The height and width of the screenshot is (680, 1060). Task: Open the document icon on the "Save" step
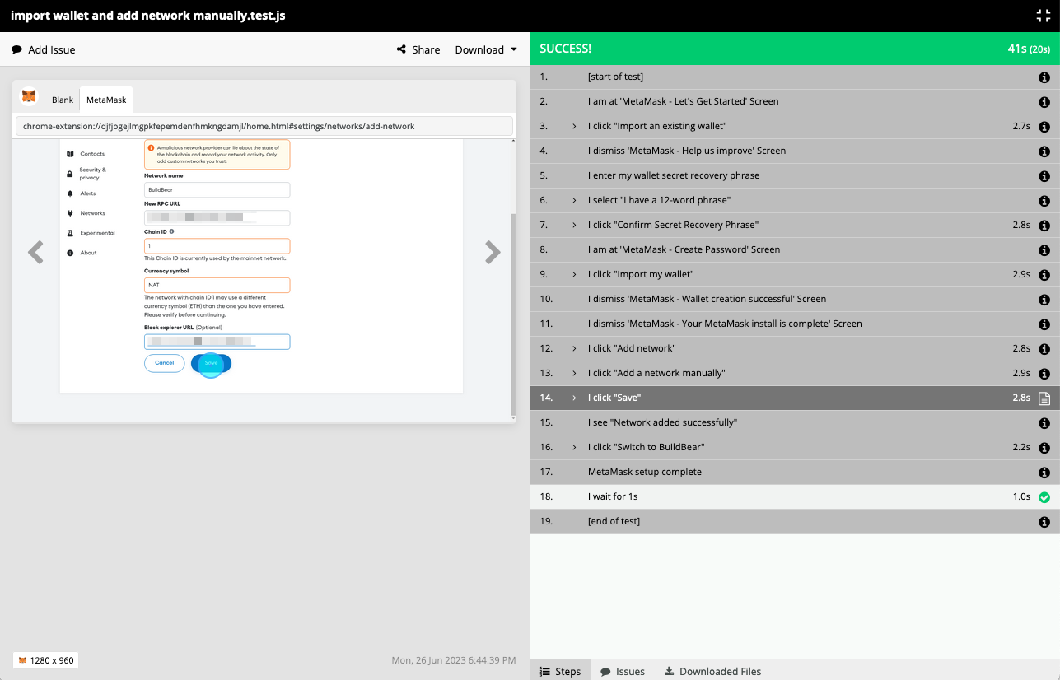(1044, 398)
